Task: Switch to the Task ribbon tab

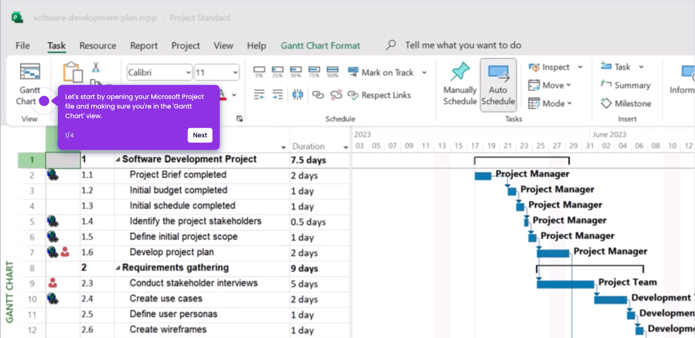Action: tap(56, 46)
